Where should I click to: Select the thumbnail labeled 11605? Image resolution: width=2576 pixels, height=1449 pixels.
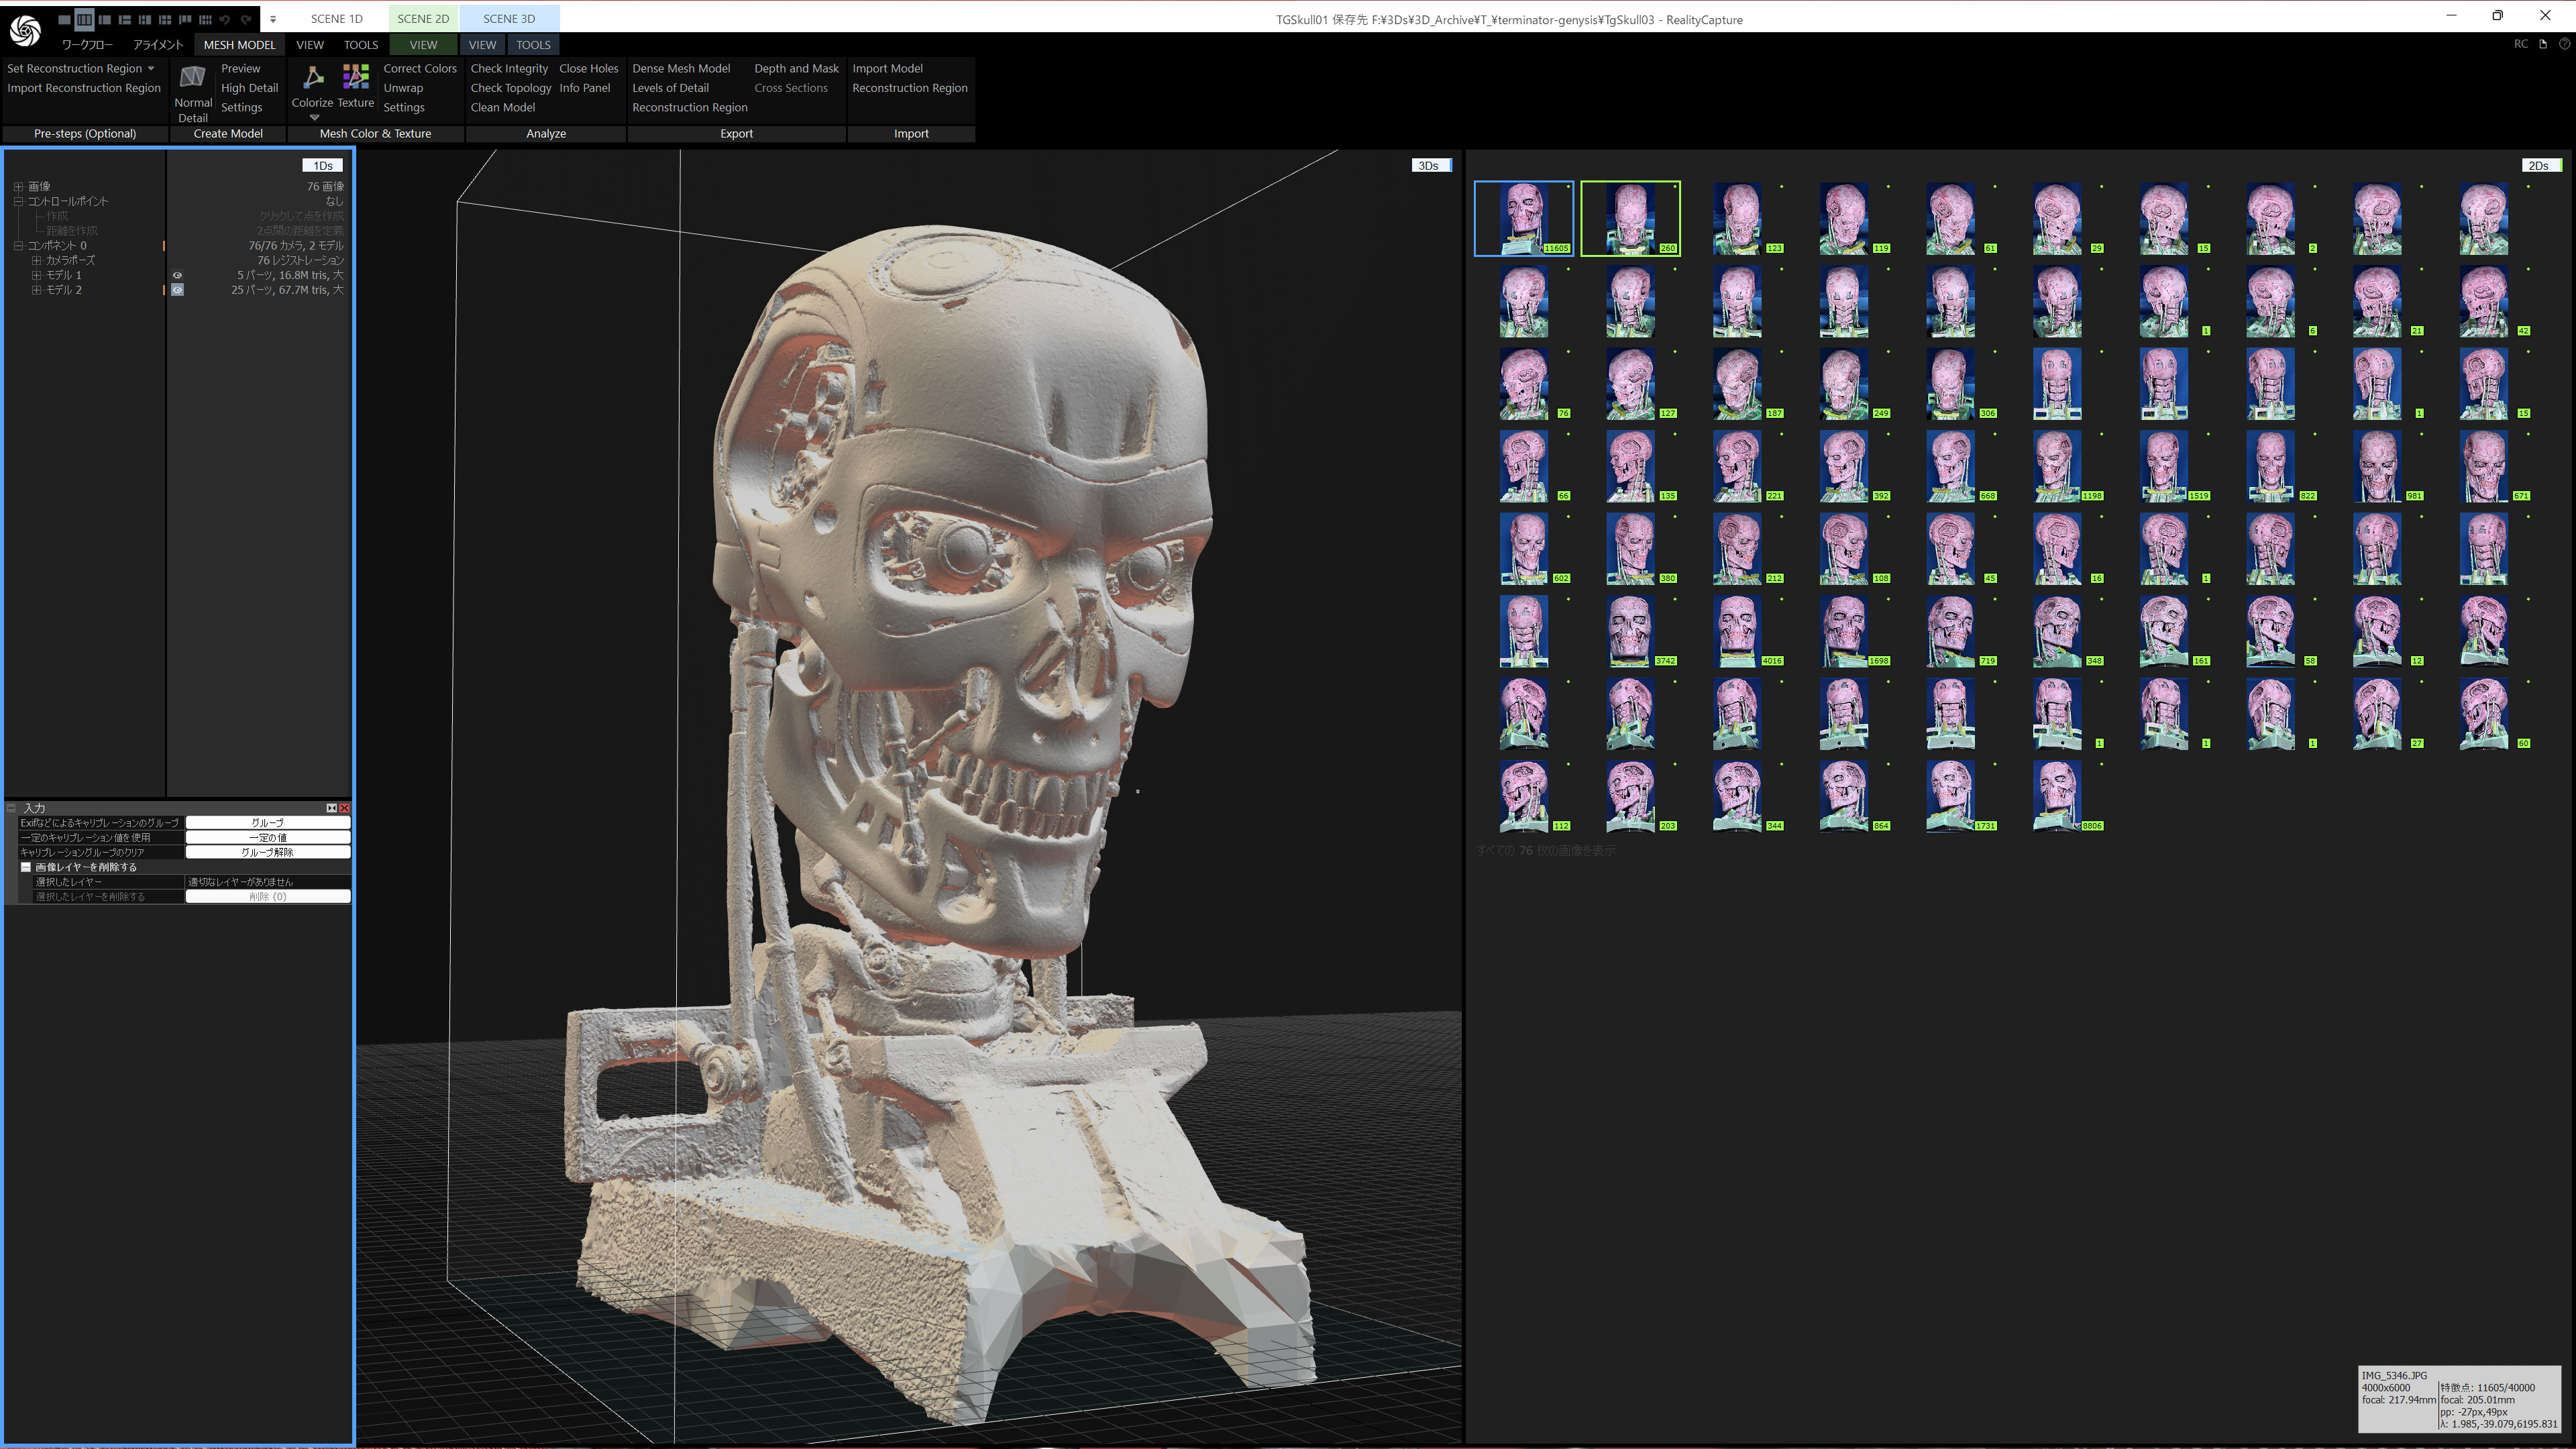[1524, 219]
